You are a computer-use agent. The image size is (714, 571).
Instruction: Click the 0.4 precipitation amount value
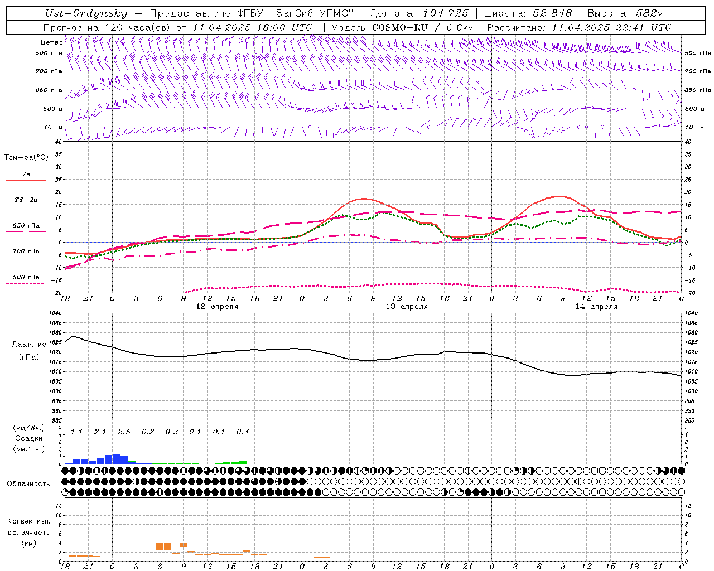pos(243,432)
